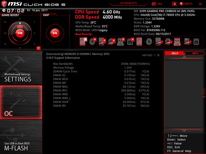Close the BIOS with the red X
The image size is (206, 154).
pos(200,4)
